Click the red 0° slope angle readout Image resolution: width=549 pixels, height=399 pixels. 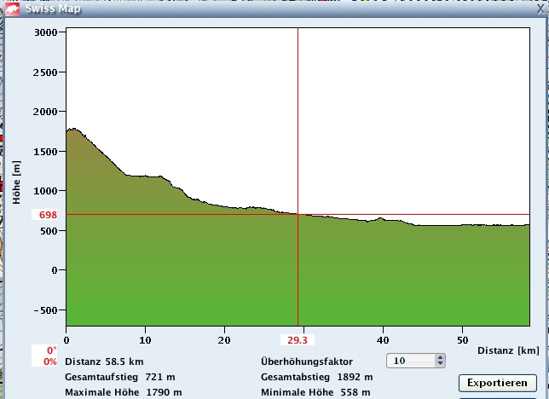[50, 350]
